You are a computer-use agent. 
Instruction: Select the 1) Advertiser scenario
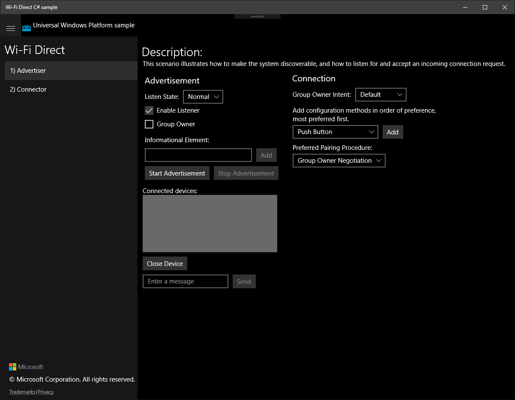[27, 71]
